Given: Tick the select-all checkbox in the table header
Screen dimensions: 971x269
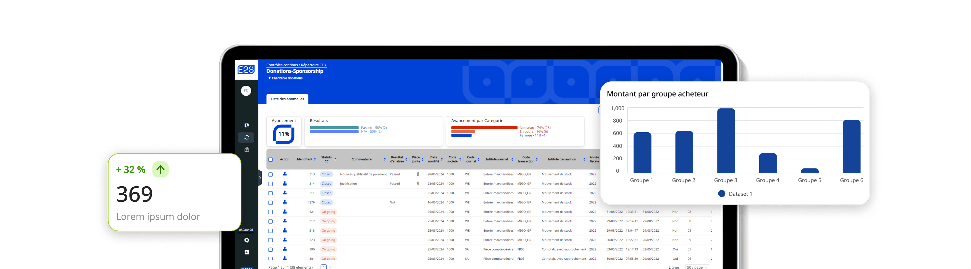Looking at the screenshot, I should (270, 160).
